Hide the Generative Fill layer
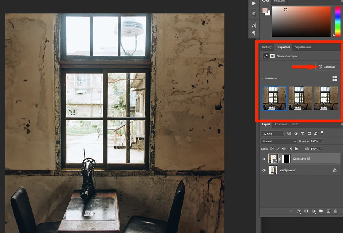The image size is (343, 233). 264,159
